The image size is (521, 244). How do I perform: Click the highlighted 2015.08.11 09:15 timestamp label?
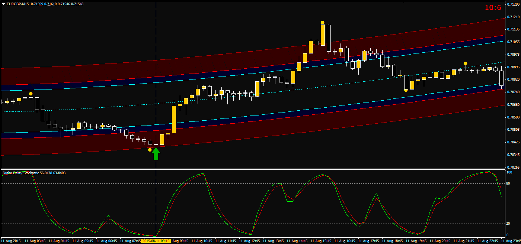(156, 241)
